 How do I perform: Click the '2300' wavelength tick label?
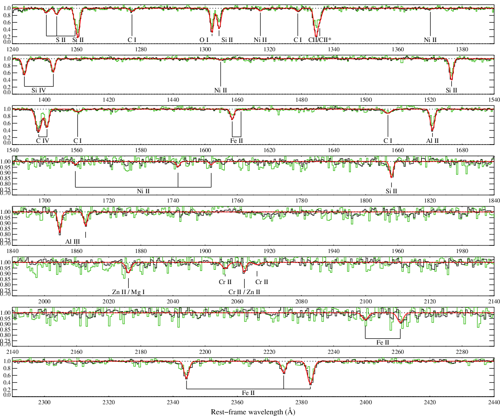tap(44, 402)
